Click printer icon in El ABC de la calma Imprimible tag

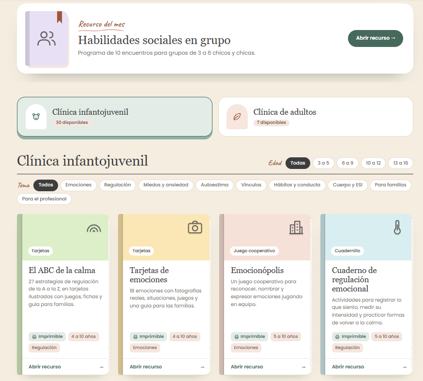pyautogui.click(x=34, y=337)
